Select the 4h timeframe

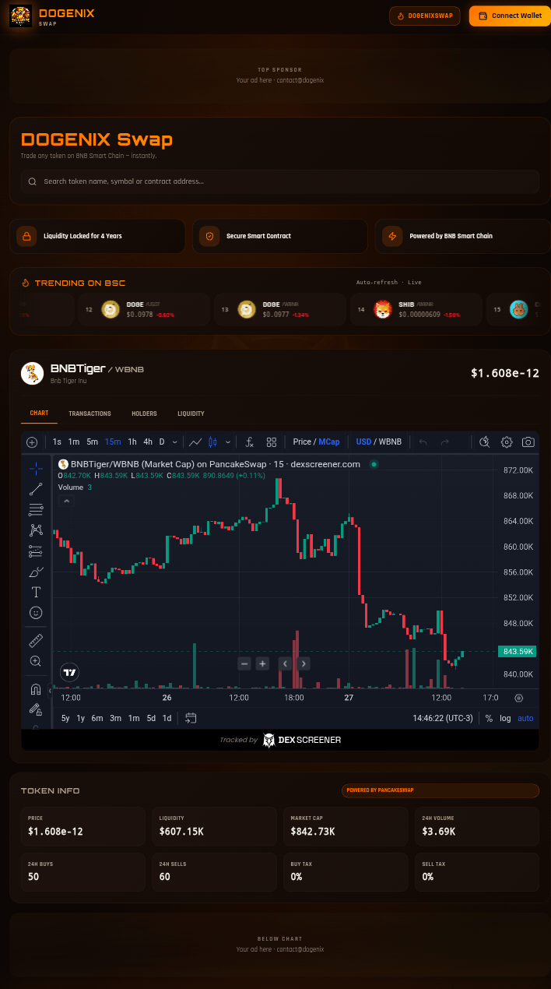148,442
